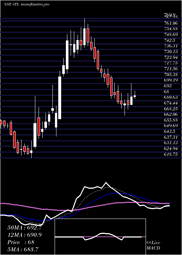Select the 723.94 price axis label
The image size is (182, 255).
tap(171, 57)
